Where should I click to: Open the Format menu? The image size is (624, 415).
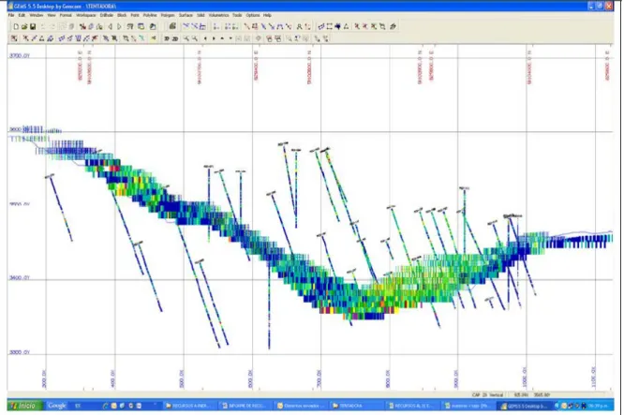tap(66, 15)
